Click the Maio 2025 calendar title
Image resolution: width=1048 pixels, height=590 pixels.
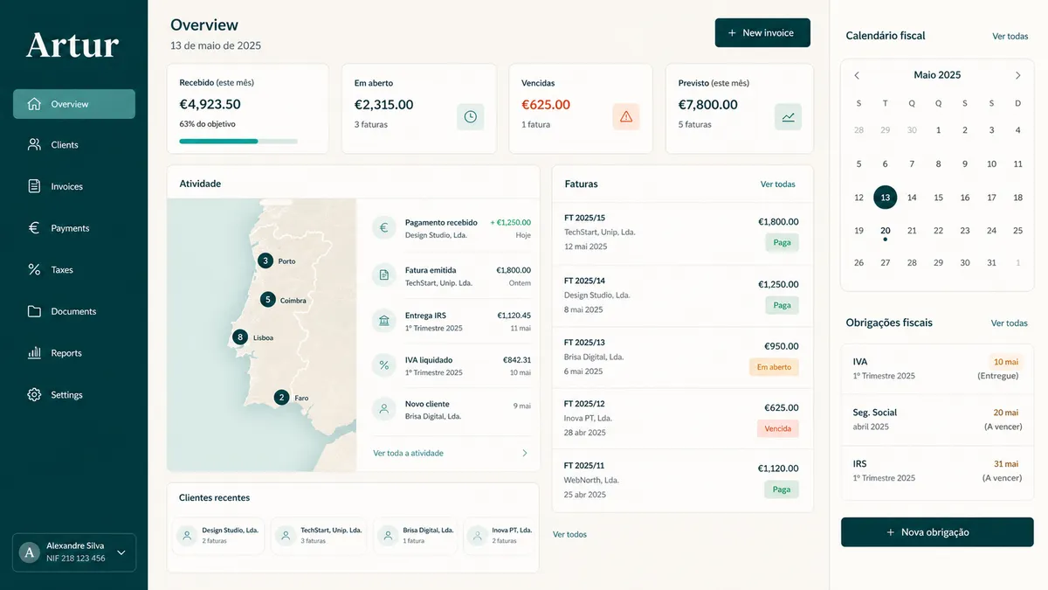click(937, 75)
